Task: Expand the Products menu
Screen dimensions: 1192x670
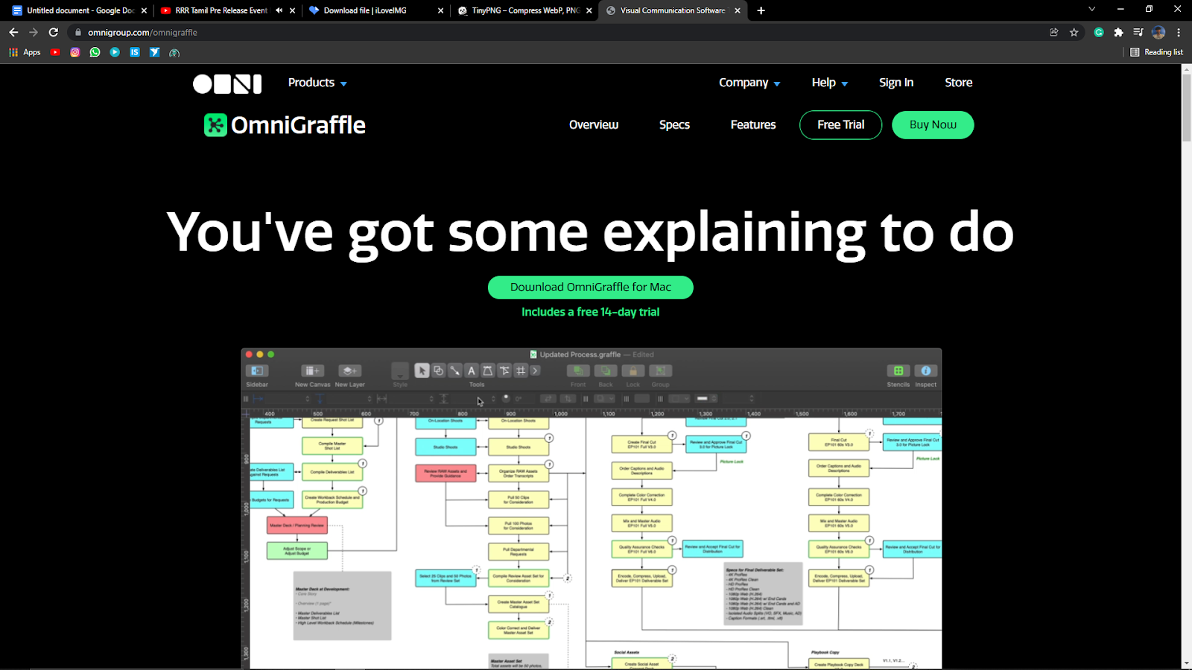Action: 317,83
